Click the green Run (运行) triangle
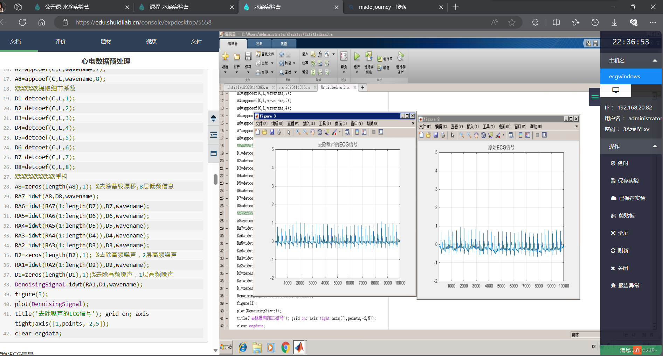663x356 pixels. pos(357,56)
